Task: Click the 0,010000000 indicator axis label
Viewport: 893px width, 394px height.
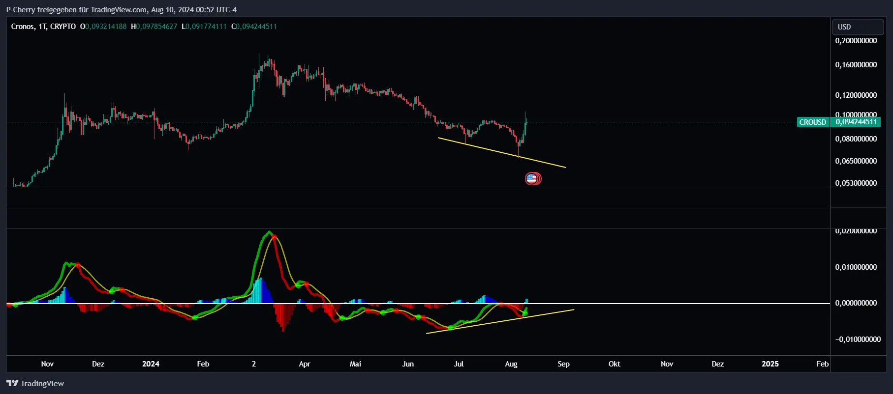Action: tap(856, 267)
